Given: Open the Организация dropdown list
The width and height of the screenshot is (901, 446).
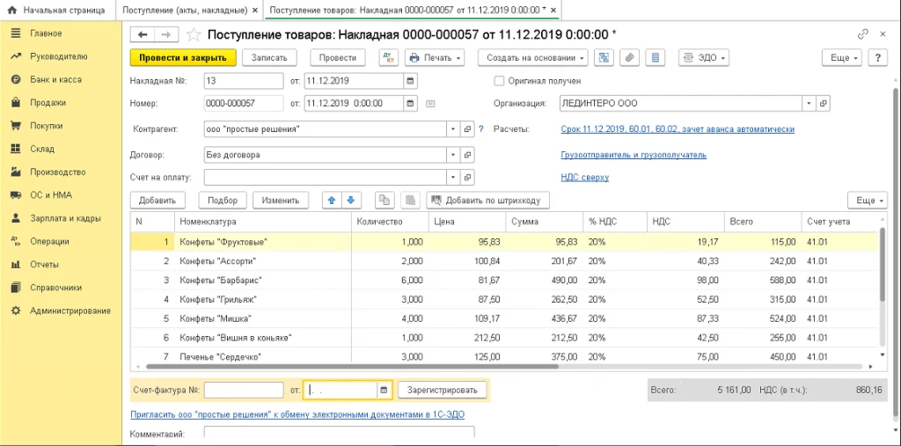Looking at the screenshot, I should point(809,104).
